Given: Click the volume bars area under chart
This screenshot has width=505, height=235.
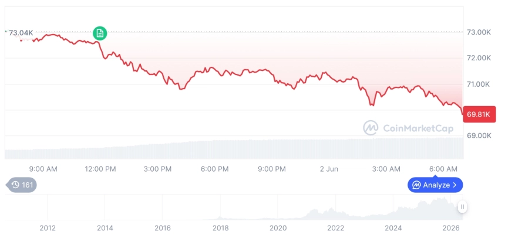Looking at the screenshot, I should click(x=234, y=148).
